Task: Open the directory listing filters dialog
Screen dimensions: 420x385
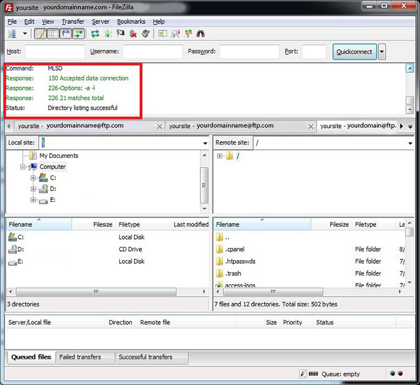Action: coord(163,34)
